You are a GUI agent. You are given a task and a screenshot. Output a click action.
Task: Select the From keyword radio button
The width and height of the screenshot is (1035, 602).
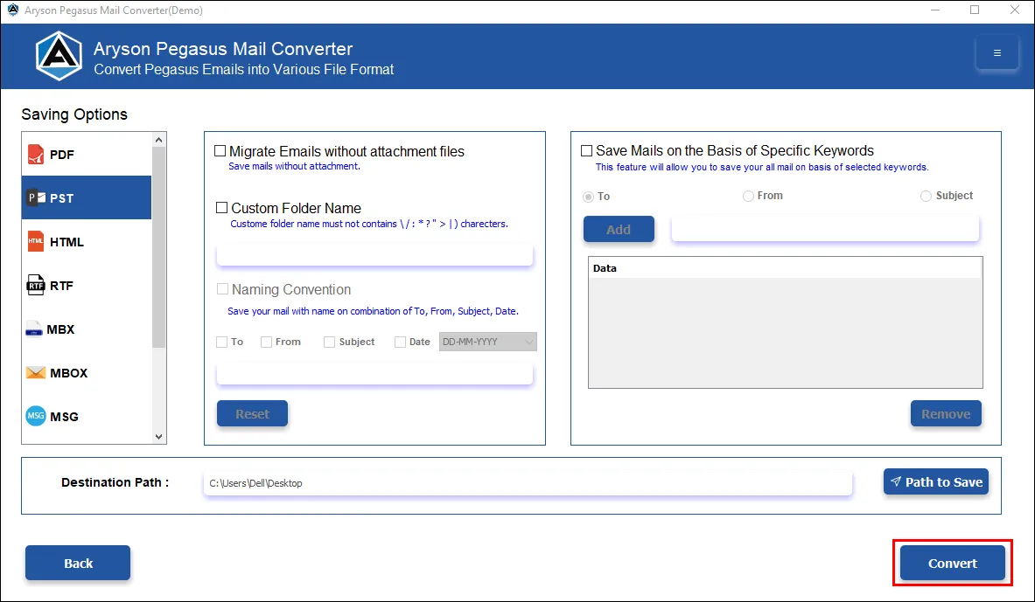tap(748, 196)
